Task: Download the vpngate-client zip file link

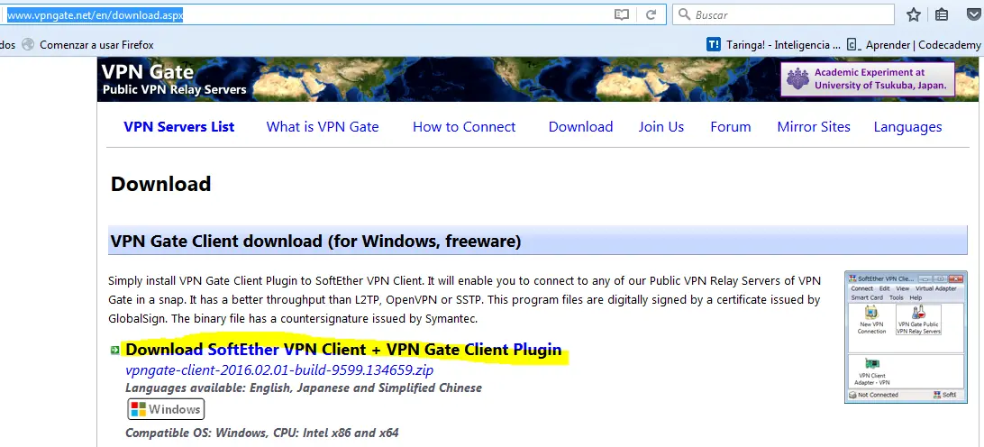Action: pos(279,369)
